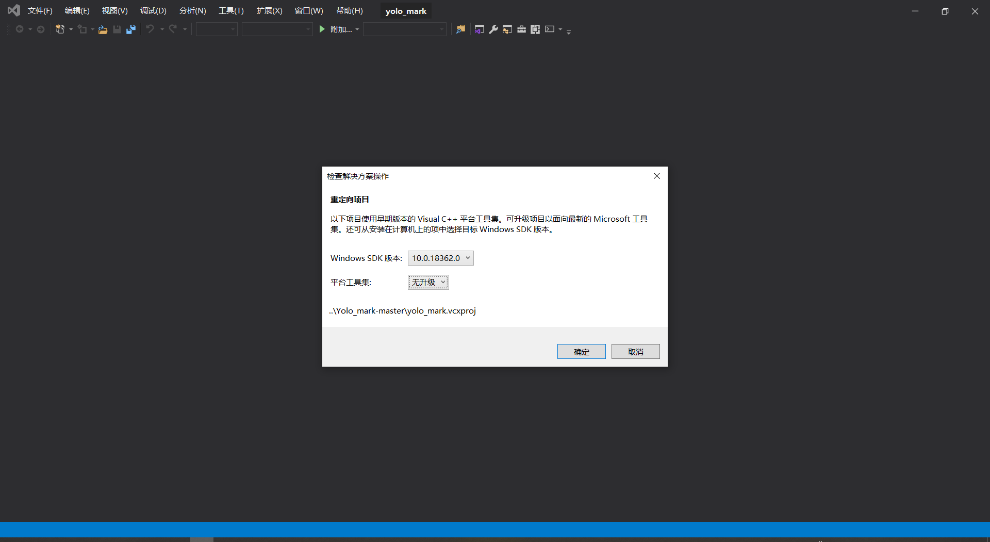Open the Windows SDK 版本 dropdown
The width and height of the screenshot is (990, 542).
click(x=440, y=258)
